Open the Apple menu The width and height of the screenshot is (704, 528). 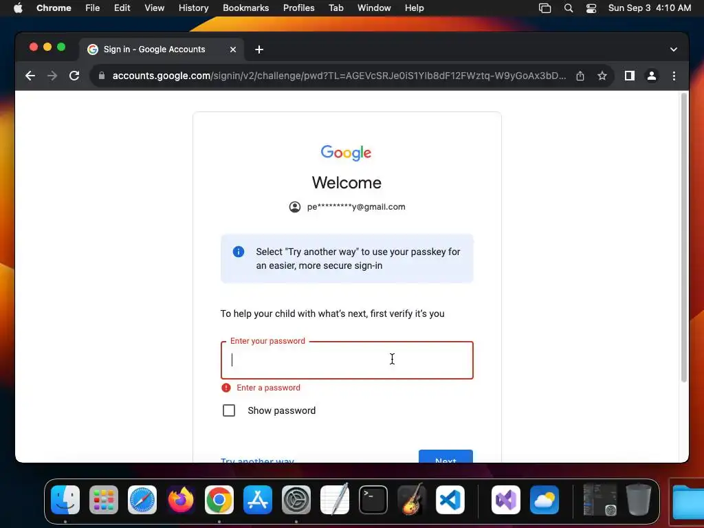pos(18,8)
